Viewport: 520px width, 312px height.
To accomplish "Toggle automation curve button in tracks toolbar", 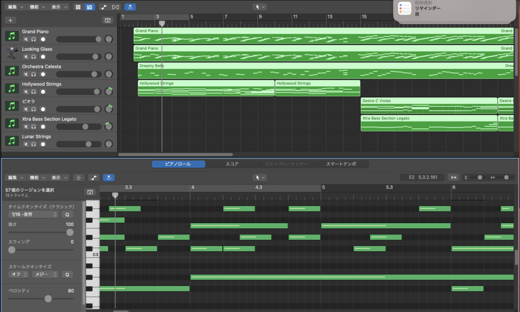I will pos(104,7).
